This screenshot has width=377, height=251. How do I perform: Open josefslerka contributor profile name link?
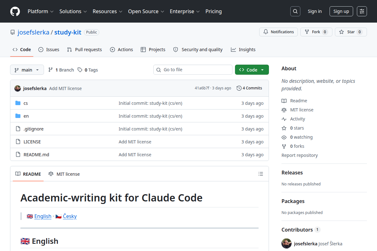click(306, 244)
